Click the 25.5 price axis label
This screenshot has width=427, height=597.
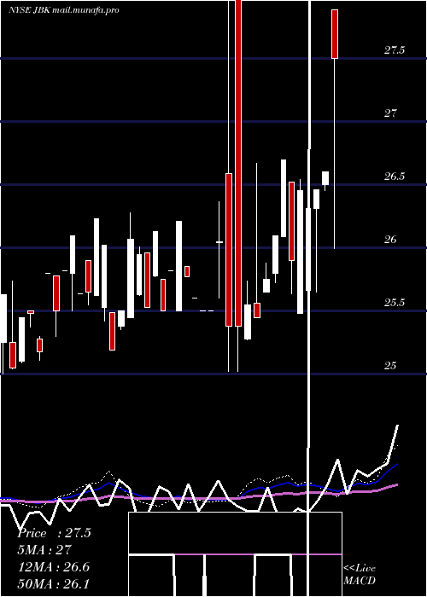(x=395, y=303)
